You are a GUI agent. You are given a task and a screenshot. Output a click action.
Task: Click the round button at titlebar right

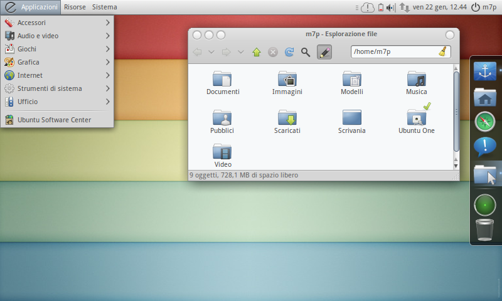450,35
